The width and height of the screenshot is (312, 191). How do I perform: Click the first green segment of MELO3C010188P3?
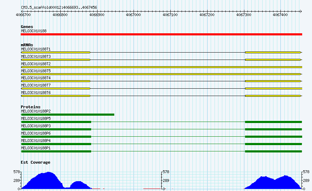(x=56, y=129)
